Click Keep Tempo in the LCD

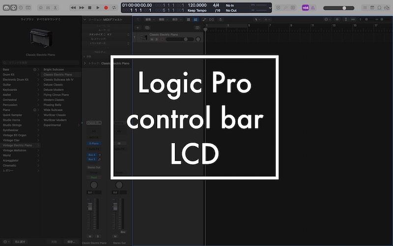(x=197, y=10)
